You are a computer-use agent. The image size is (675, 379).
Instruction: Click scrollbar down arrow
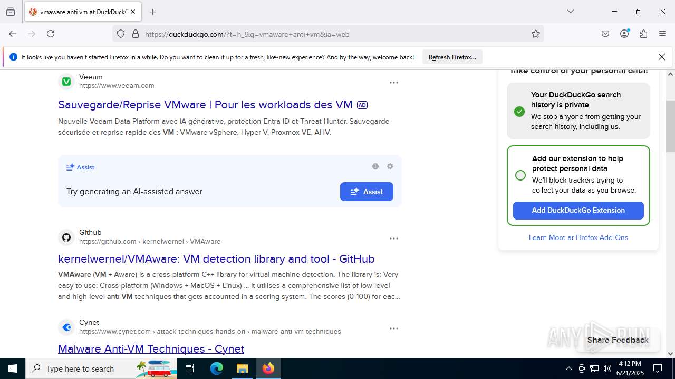click(x=670, y=354)
